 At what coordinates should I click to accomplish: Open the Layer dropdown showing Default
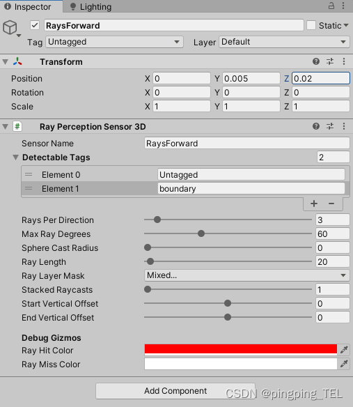[284, 42]
